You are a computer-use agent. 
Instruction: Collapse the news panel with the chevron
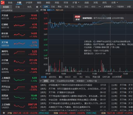coord(41,81)
